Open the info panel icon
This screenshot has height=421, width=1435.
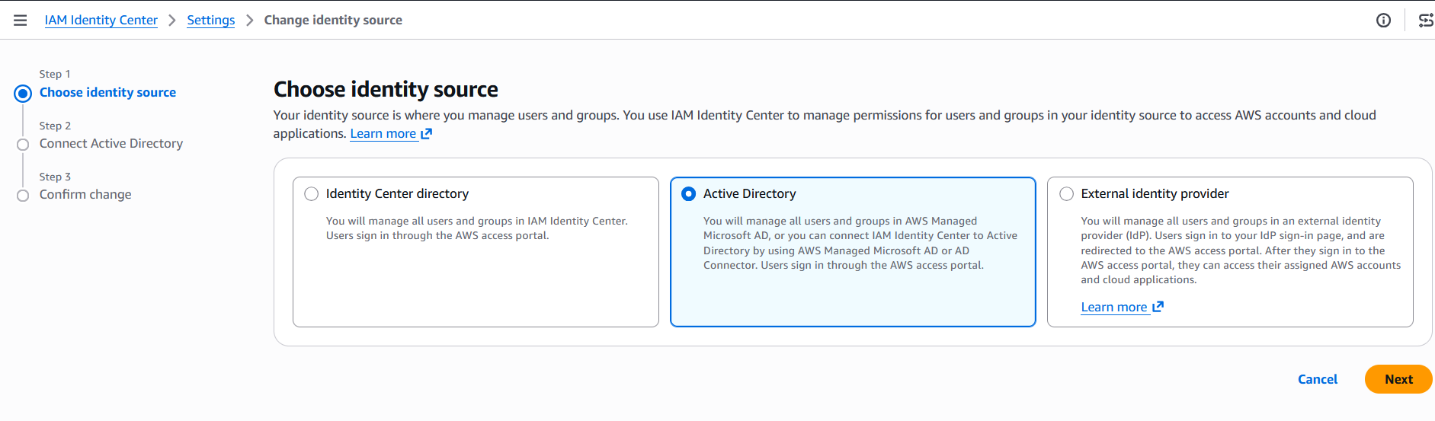[1383, 21]
